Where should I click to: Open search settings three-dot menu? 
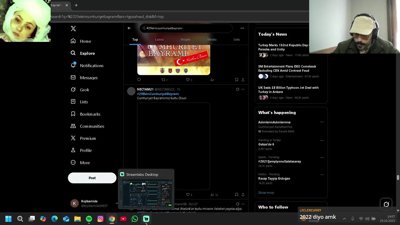(242, 28)
